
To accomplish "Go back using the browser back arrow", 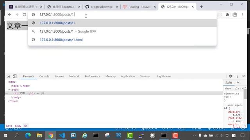I will (10, 15).
